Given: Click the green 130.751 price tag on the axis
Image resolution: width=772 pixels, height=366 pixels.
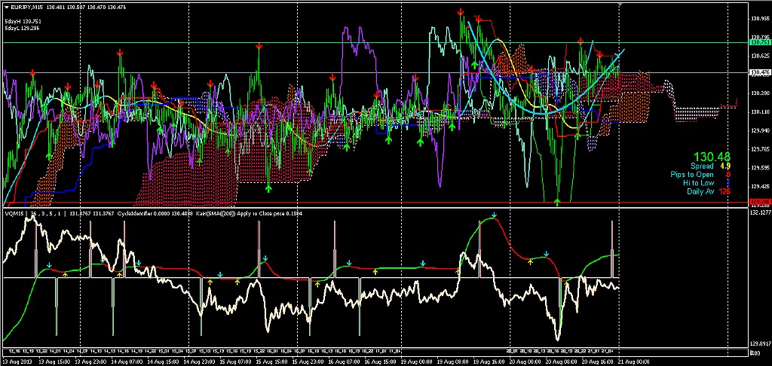Looking at the screenshot, I should pos(758,43).
